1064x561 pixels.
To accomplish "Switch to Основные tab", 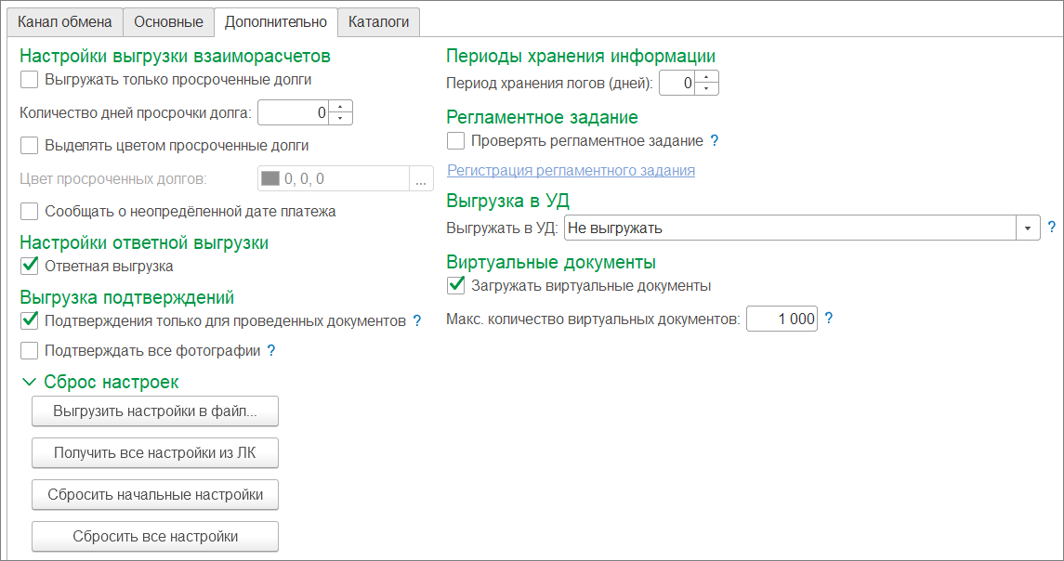I will coord(168,21).
